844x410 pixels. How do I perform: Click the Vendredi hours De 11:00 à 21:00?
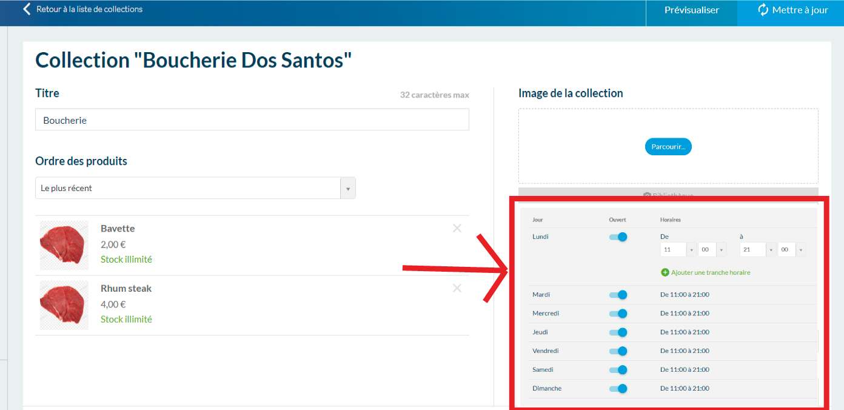pos(685,351)
